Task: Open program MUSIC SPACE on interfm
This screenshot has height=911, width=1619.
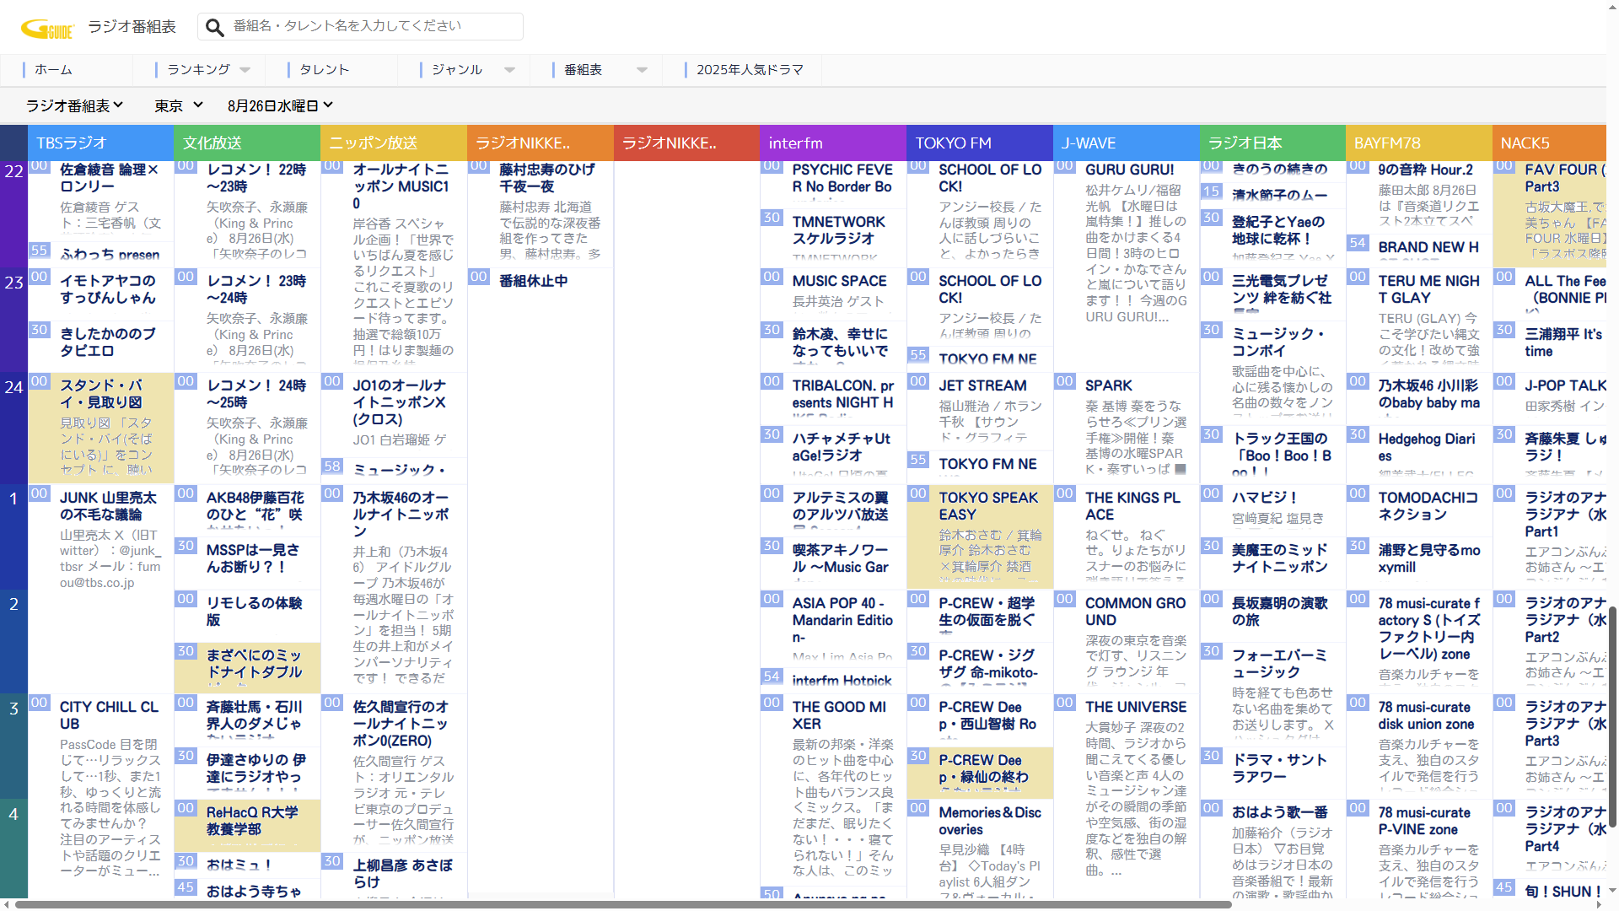Action: [840, 282]
